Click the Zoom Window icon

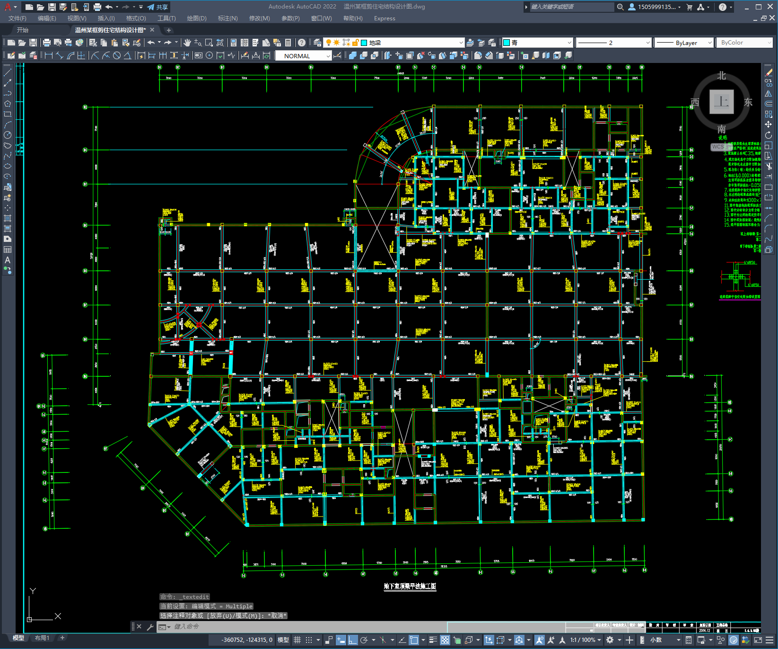pyautogui.click(x=209, y=43)
